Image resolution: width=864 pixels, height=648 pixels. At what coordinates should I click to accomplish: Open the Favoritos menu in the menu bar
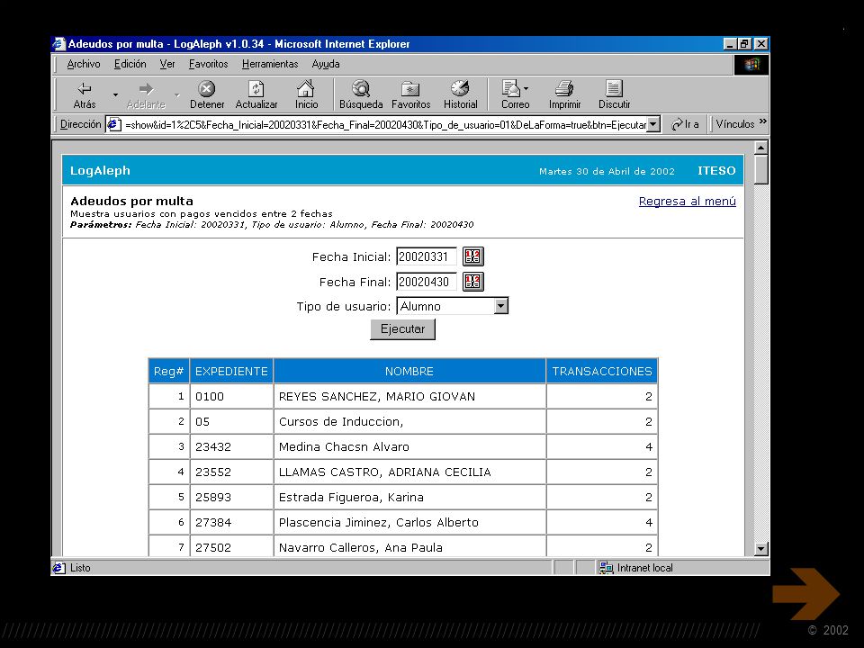pos(208,64)
